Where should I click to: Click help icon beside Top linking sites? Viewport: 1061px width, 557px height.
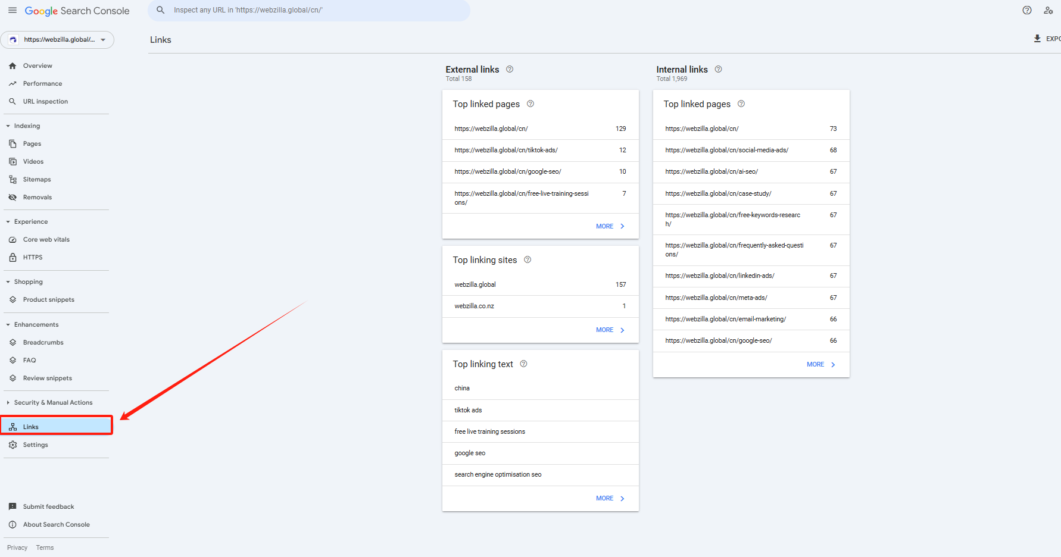[x=528, y=259]
